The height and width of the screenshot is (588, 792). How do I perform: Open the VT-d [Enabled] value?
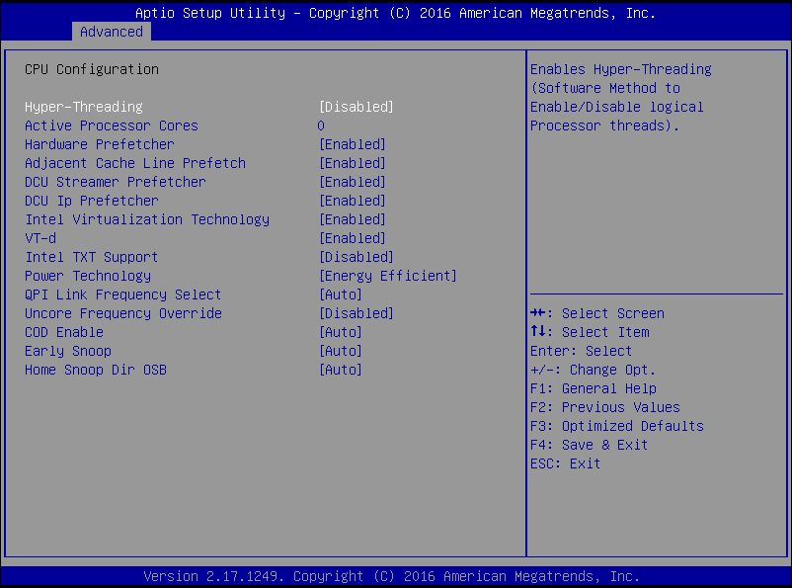[x=353, y=238]
